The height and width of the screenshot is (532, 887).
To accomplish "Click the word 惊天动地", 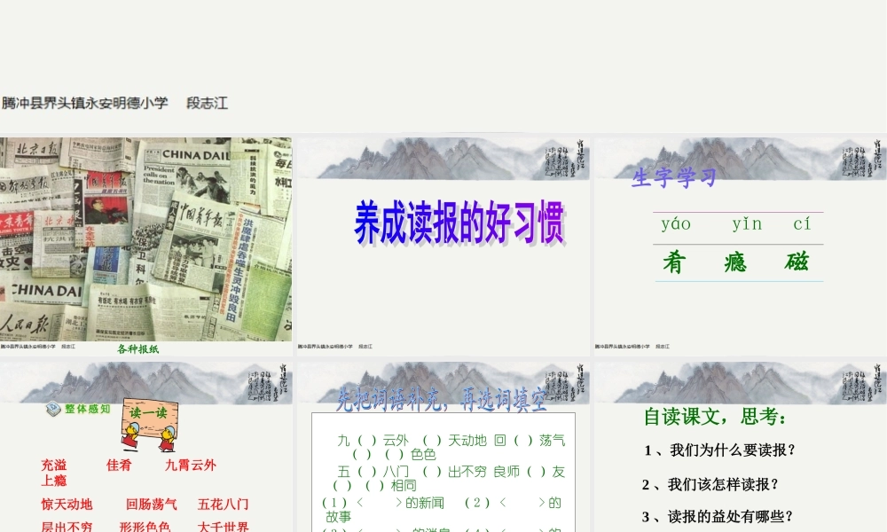I will tap(67, 505).
